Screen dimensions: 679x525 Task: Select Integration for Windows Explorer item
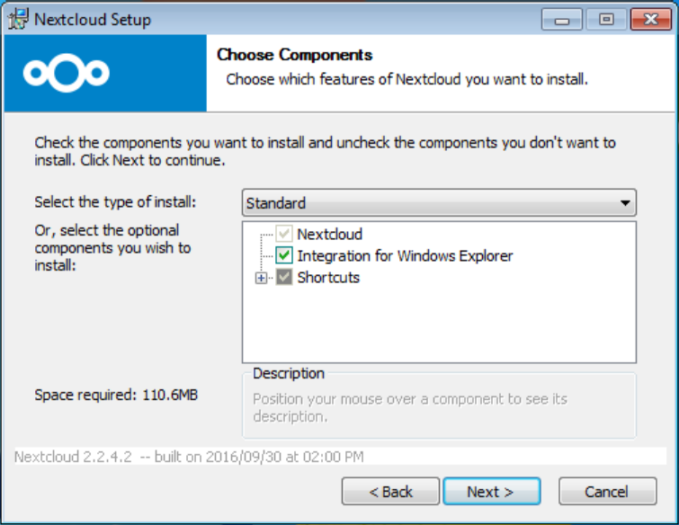coord(405,256)
